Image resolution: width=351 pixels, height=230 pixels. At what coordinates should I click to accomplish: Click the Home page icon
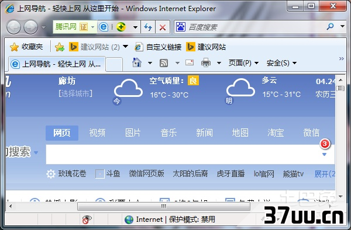(137, 62)
